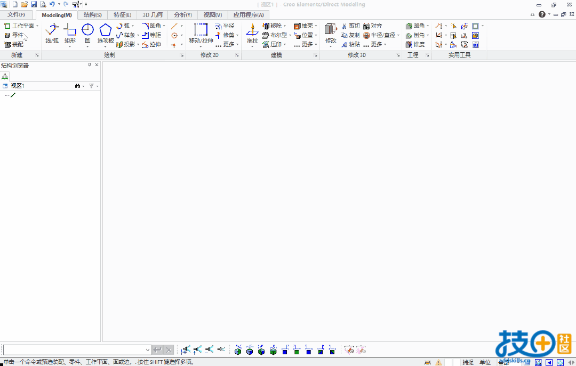This screenshot has height=366, width=576.
Task: Select the 视区1 item in structure browser
Action: click(x=17, y=86)
